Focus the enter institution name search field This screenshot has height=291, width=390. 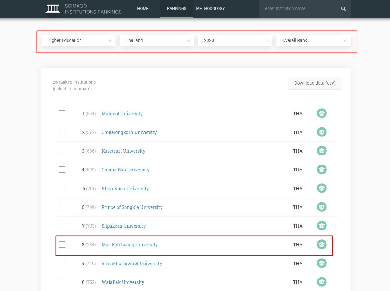(300, 9)
